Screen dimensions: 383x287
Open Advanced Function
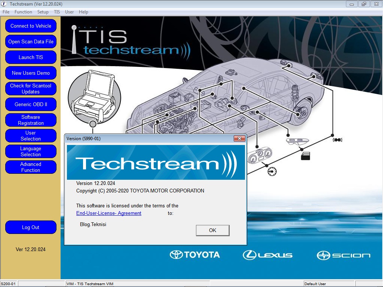pos(31,167)
